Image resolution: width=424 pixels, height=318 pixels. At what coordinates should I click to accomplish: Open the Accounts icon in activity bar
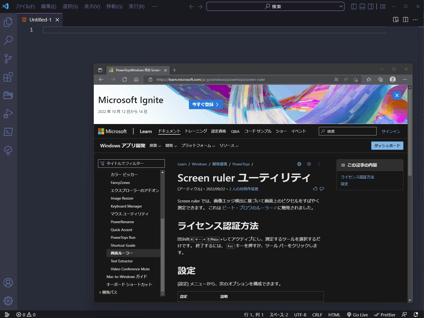8,283
